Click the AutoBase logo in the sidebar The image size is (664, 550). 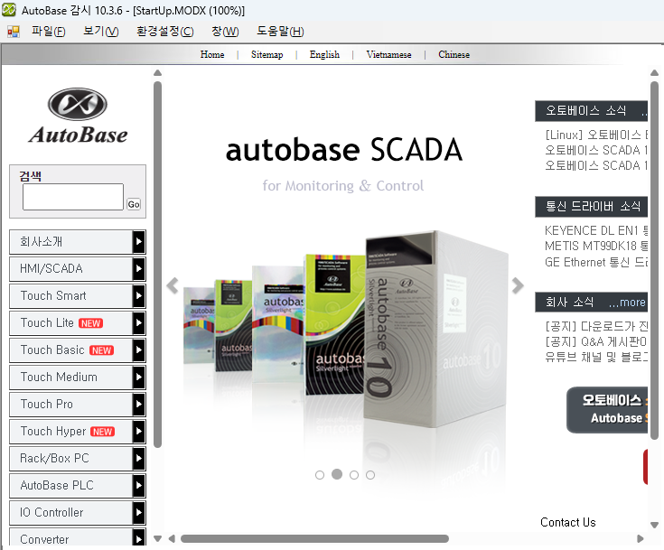78,116
